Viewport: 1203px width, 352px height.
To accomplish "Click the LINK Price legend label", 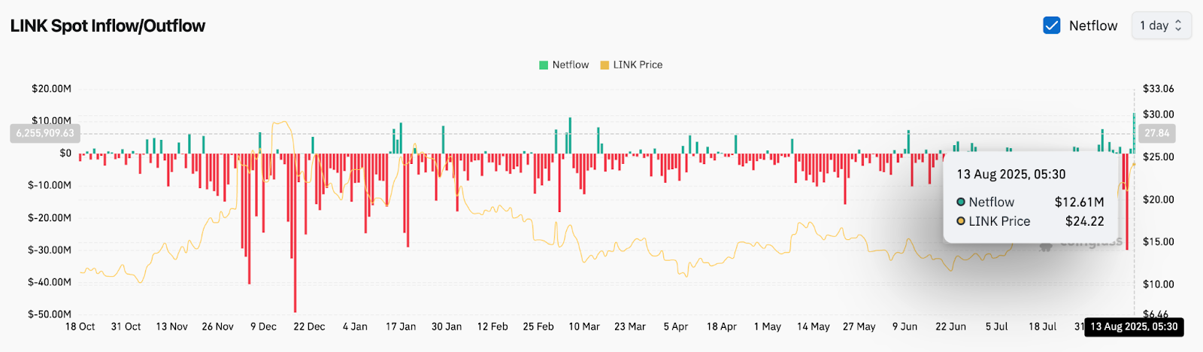I will click(x=638, y=65).
